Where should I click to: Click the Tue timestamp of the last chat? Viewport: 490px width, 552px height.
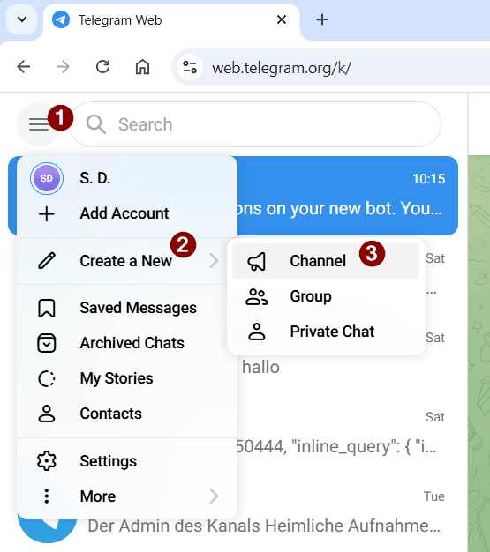(434, 496)
